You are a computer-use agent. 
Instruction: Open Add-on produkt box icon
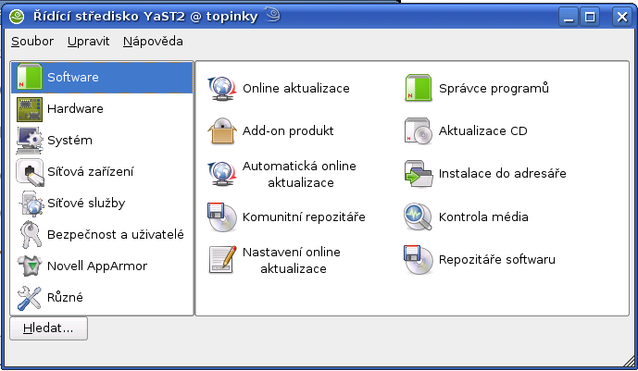pos(222,130)
